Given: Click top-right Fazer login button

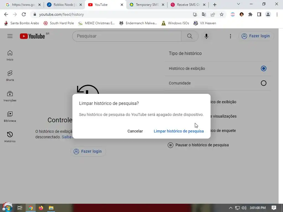Looking at the screenshot, I should (x=256, y=36).
